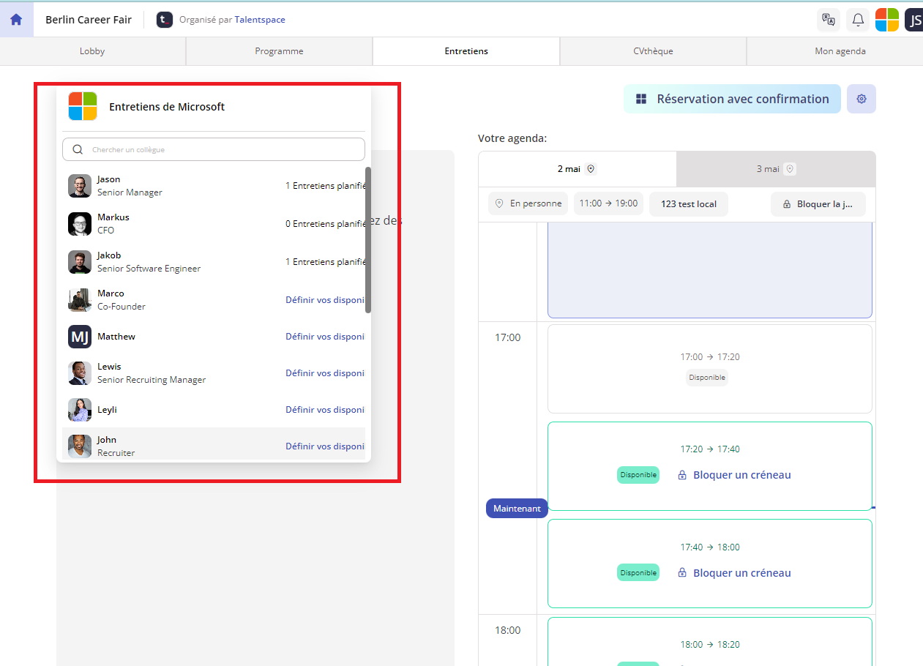Click the Microsoft logo in top bar
Viewport: 923px width, 666px height.
tap(887, 20)
